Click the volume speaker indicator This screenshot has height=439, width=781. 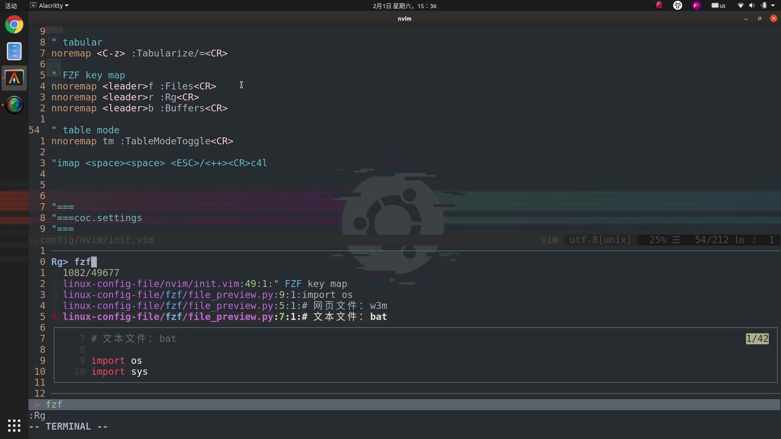[752, 6]
